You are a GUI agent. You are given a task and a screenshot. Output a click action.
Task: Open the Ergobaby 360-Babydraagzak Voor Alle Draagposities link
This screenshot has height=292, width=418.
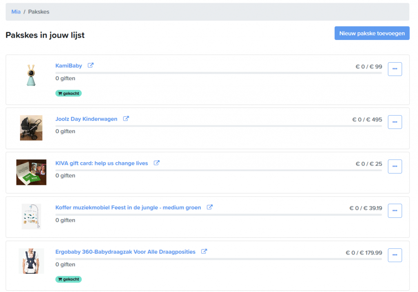click(x=125, y=252)
